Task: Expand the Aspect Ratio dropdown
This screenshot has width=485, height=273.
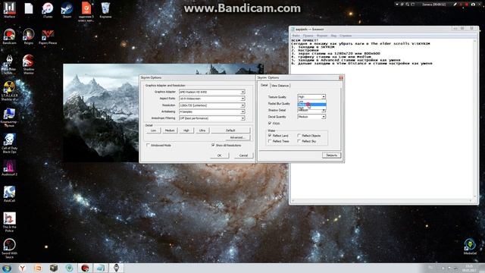Action: point(212,99)
